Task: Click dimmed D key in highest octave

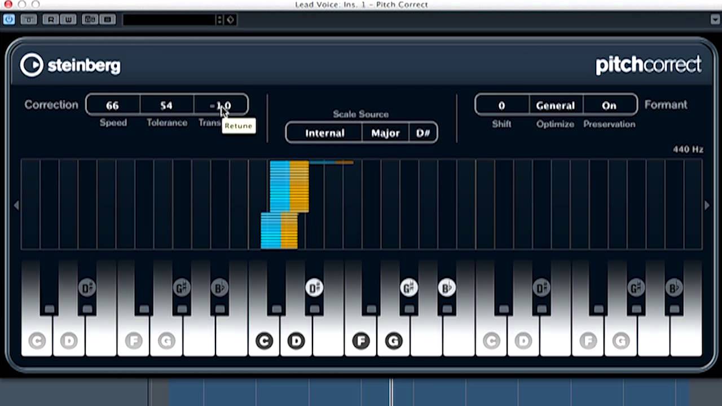Action: (523, 341)
